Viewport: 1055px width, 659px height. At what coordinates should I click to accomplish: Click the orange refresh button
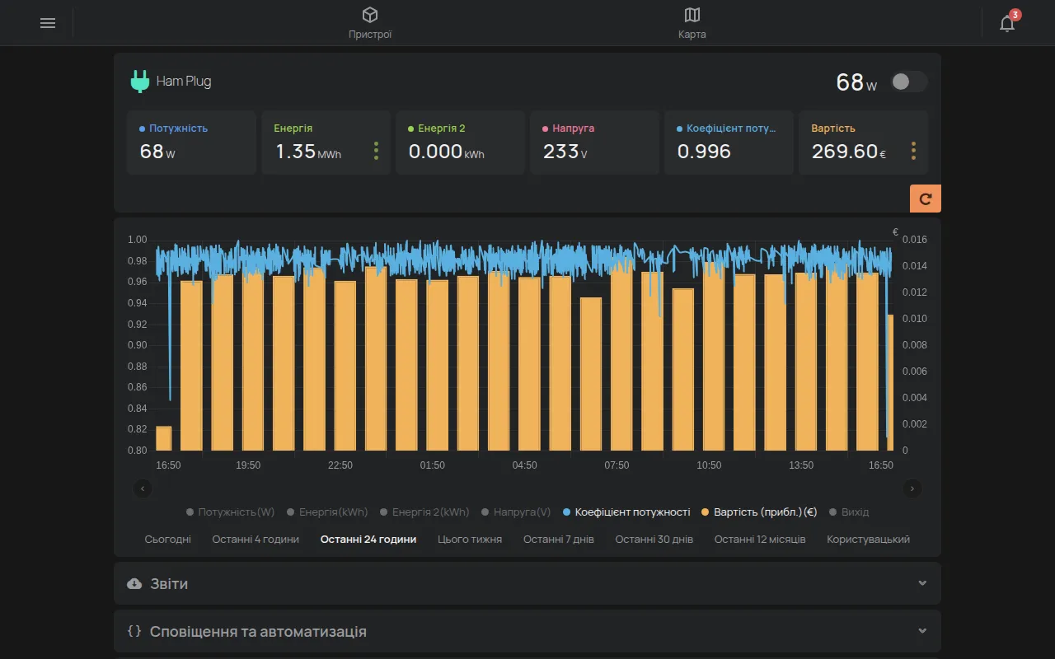(x=926, y=199)
